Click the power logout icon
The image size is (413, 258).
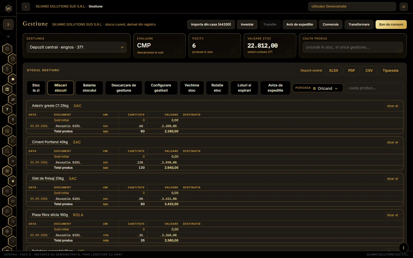404,7
